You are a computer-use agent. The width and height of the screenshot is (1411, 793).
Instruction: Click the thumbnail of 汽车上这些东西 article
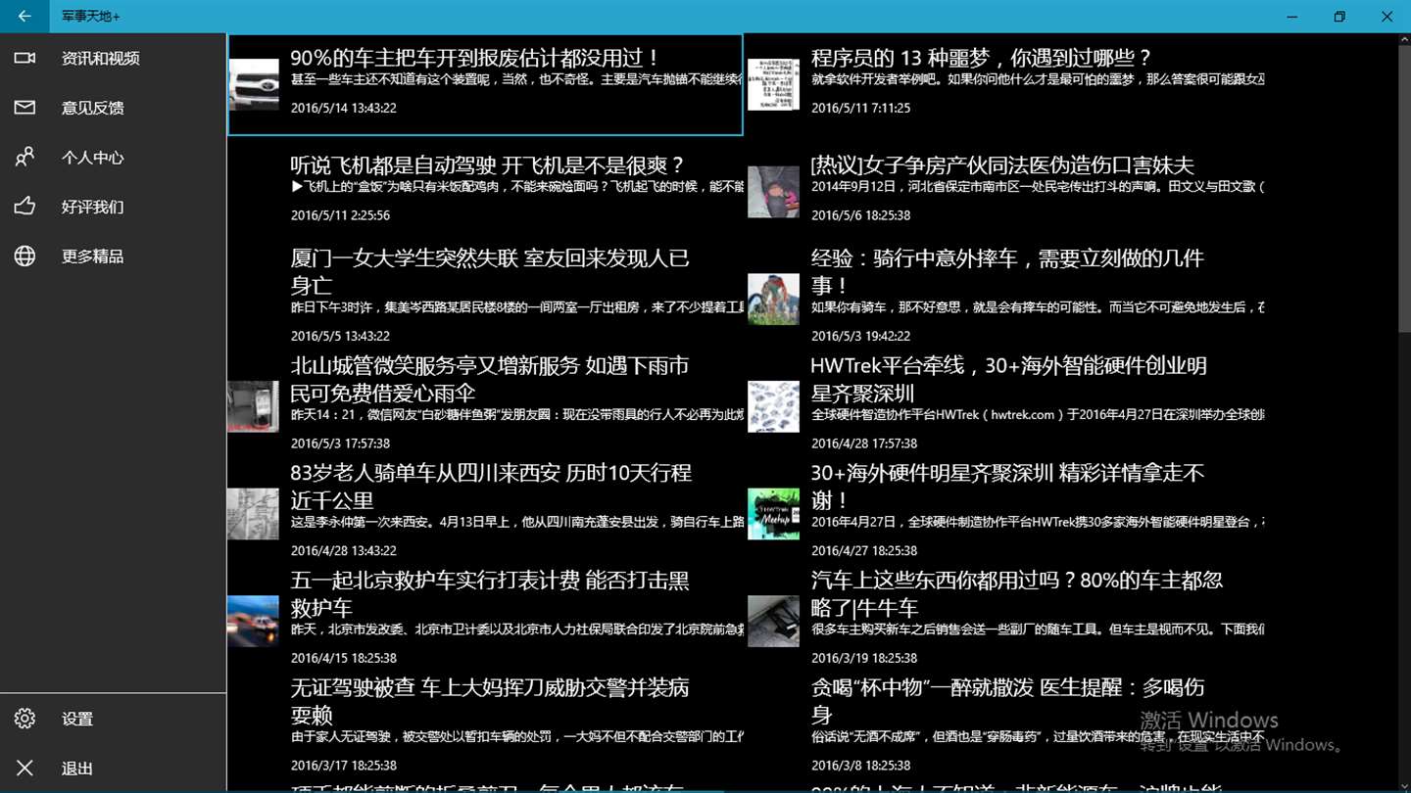click(773, 621)
